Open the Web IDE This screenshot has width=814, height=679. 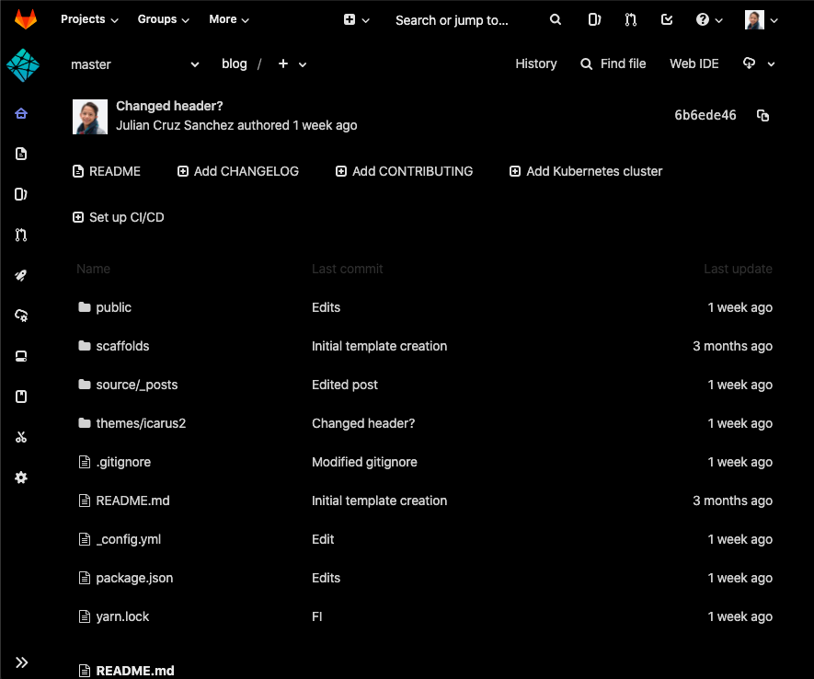click(x=694, y=63)
